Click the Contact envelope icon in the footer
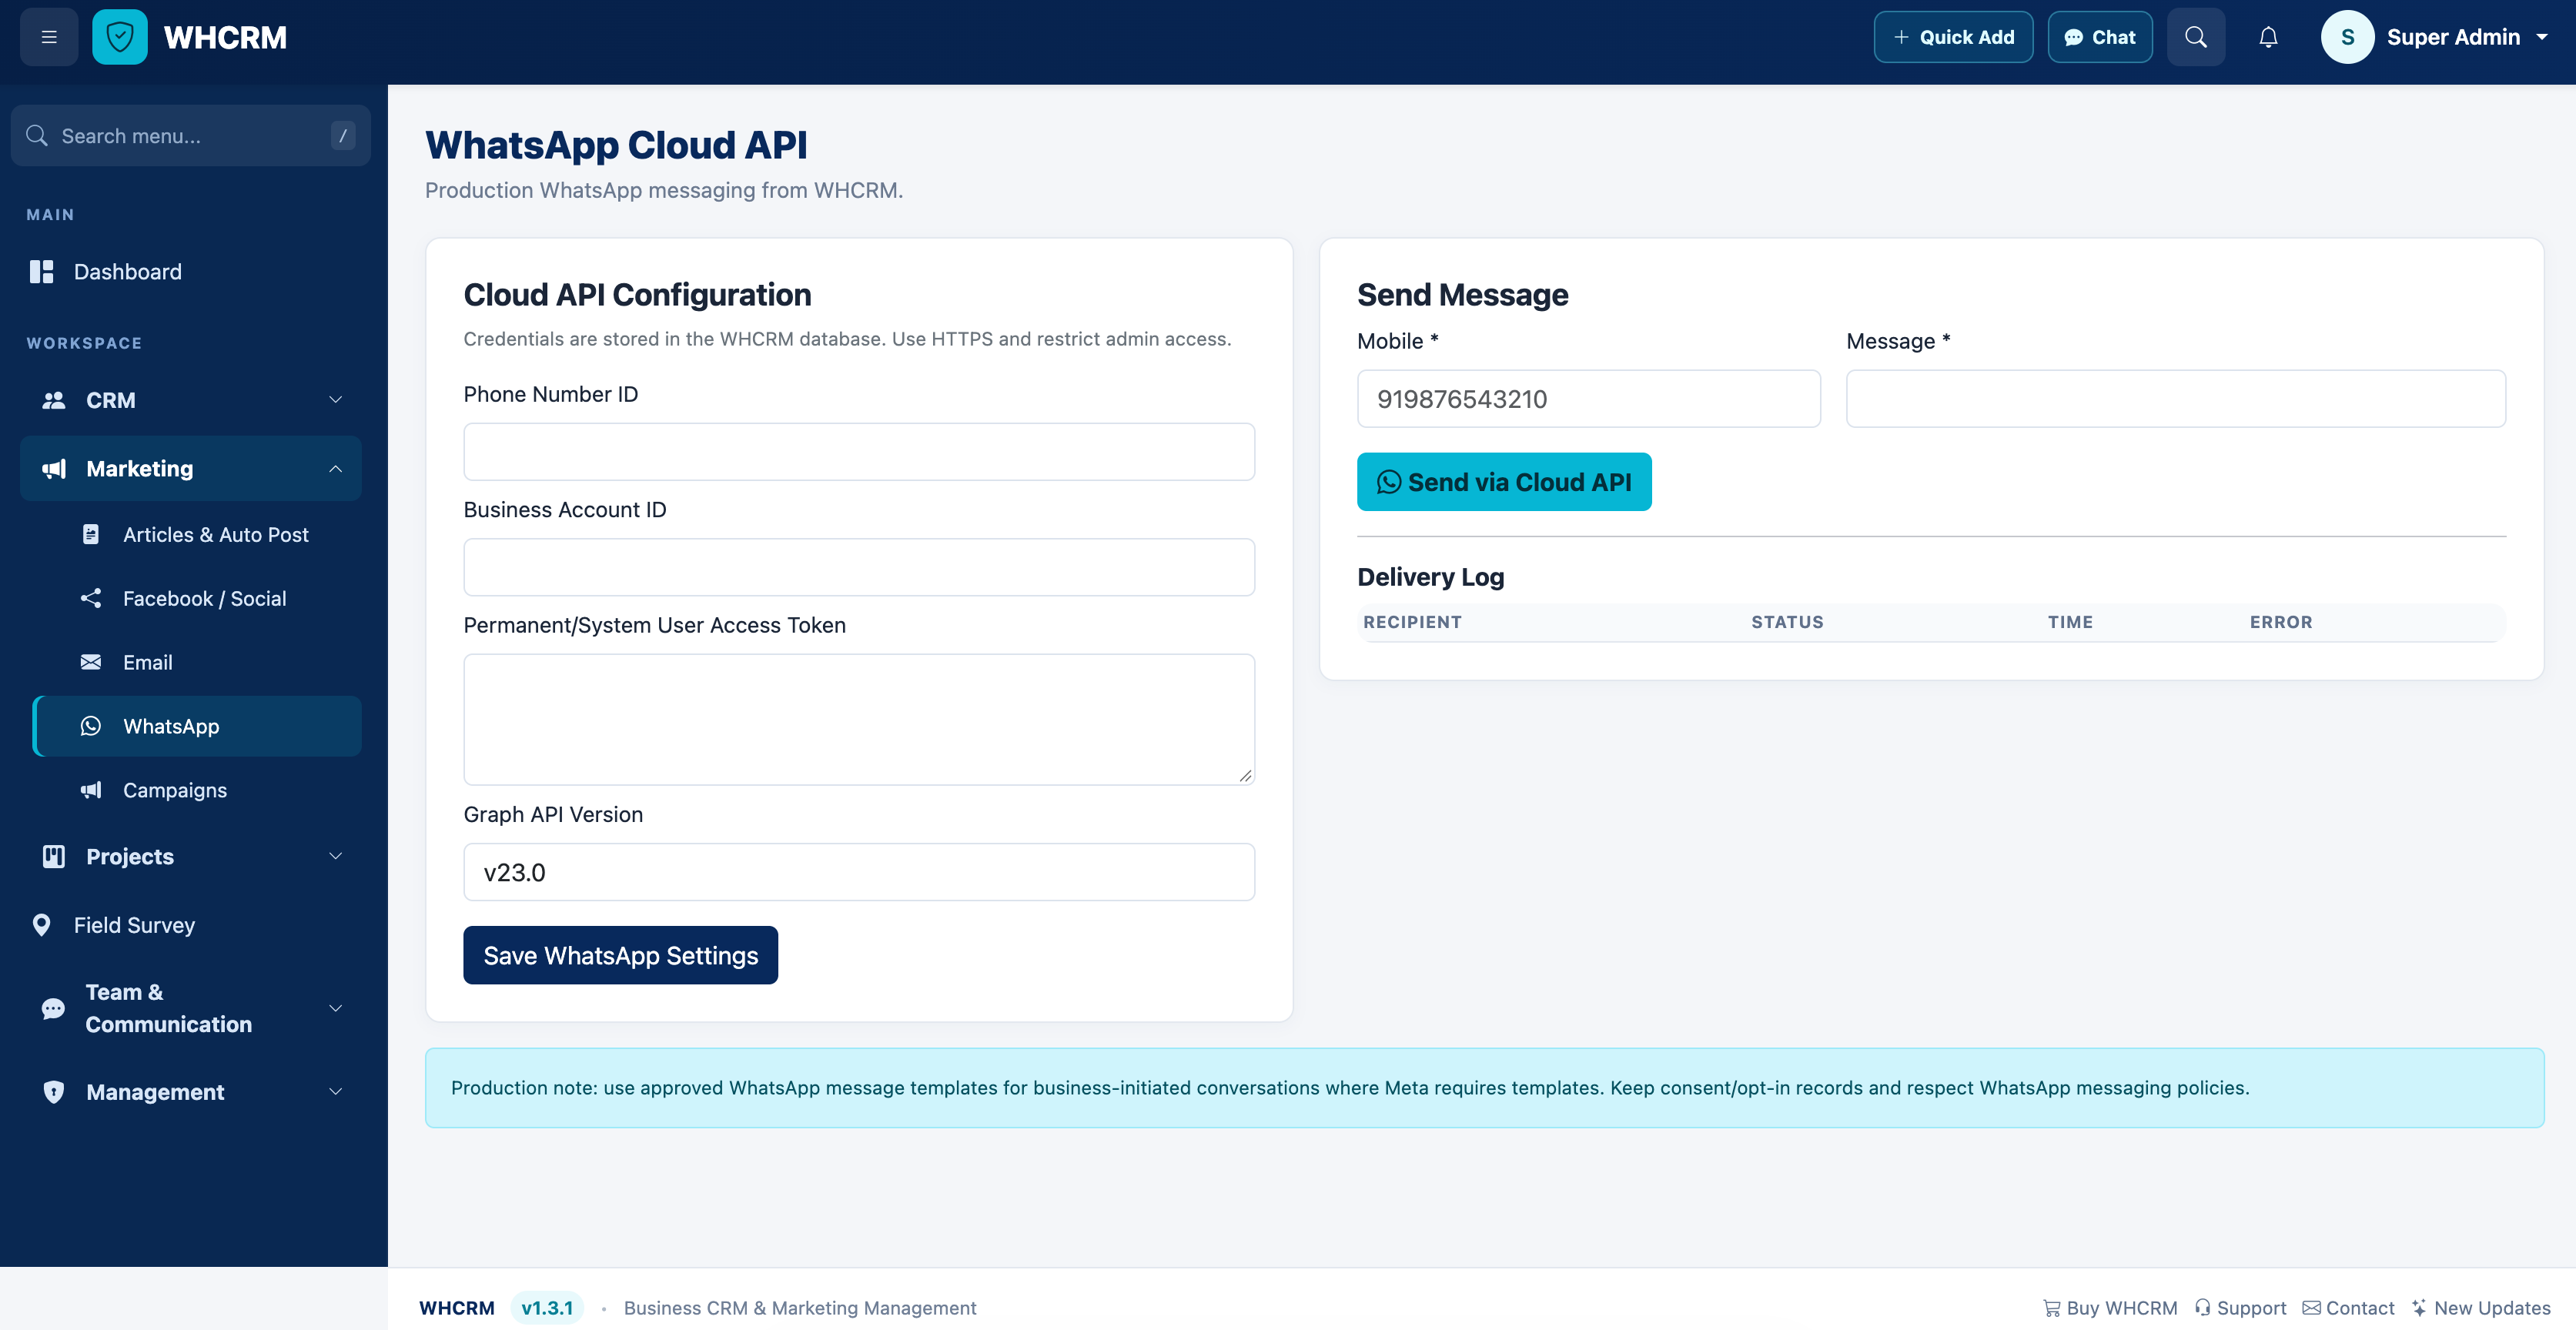This screenshot has width=2576, height=1330. [x=2312, y=1308]
